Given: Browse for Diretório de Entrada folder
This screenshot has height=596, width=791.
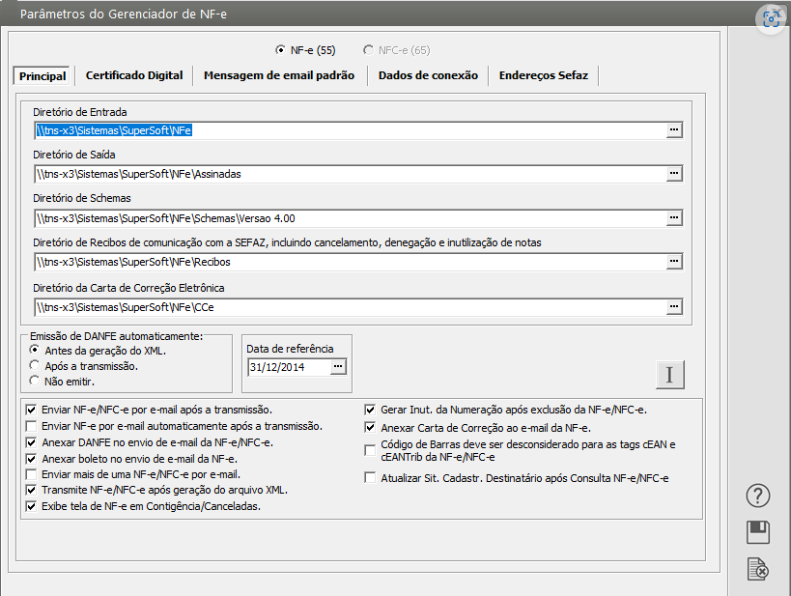Looking at the screenshot, I should [674, 129].
